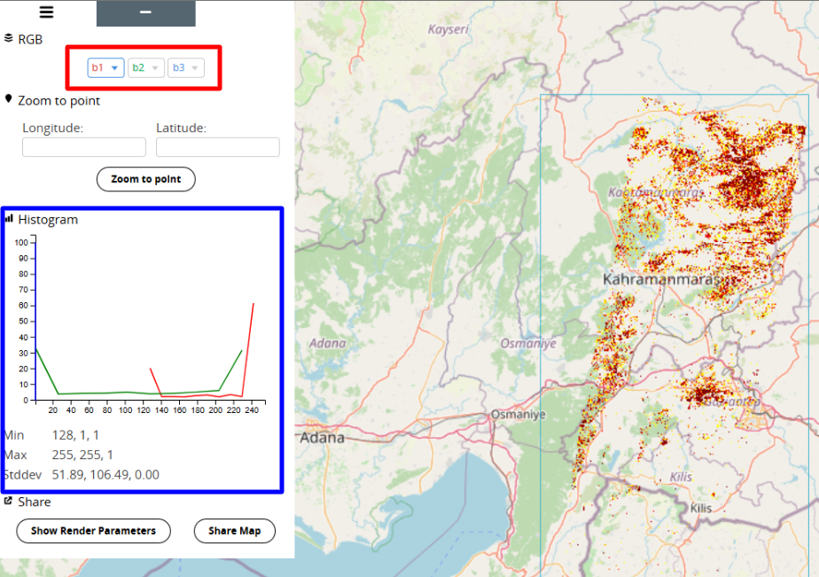Click the location pin icon
The image size is (819, 577).
(x=9, y=100)
